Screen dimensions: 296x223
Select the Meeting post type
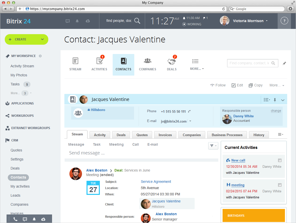116,144
